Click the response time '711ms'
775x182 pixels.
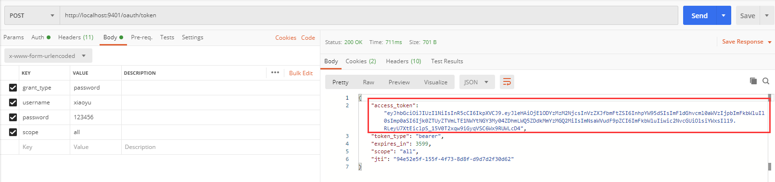click(x=394, y=42)
